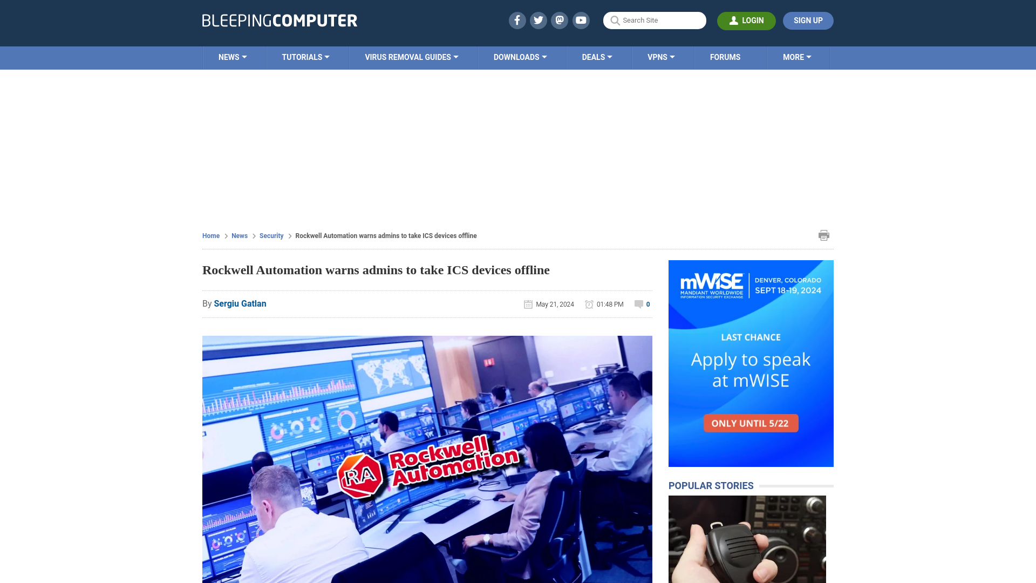Image resolution: width=1036 pixels, height=583 pixels.
Task: Open the Mastodon social icon link
Action: [560, 20]
